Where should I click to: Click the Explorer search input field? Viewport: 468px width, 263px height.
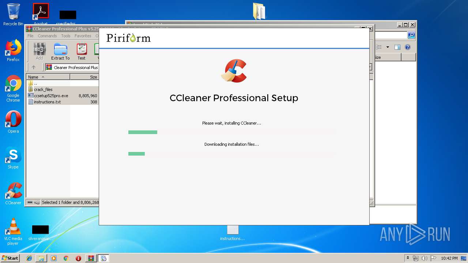click(x=391, y=35)
